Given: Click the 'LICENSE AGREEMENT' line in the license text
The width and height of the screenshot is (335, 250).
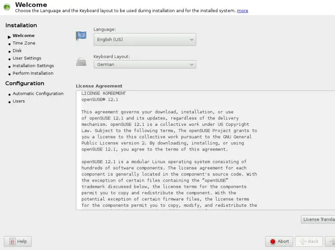Looking at the screenshot, I should point(103,93).
